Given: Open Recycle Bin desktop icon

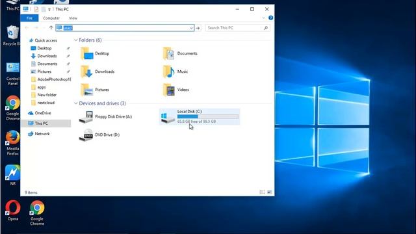Looking at the screenshot, I should point(12,36).
